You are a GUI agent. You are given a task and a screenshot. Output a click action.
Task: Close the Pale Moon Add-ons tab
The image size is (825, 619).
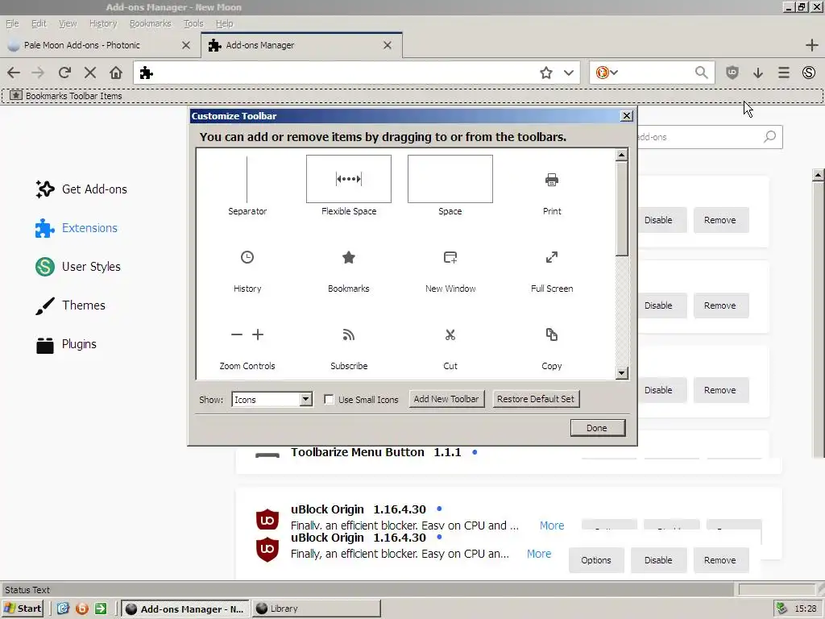(186, 45)
